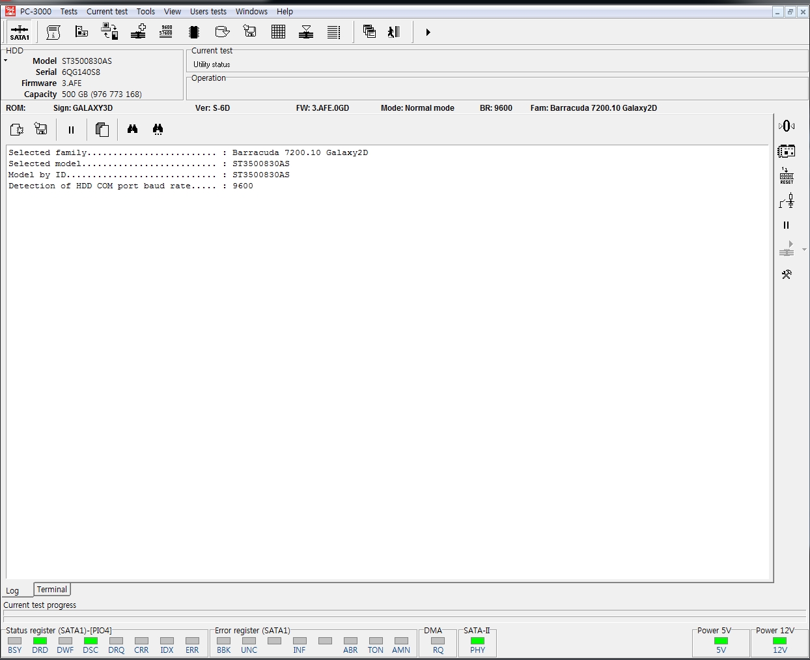Click the current test progress bar
Screen dimensions: 810x660
404,614
